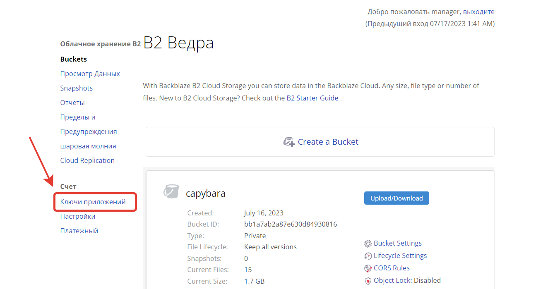This screenshot has width=555, height=289.
Task: Click the Create a Bucket icon
Action: pyautogui.click(x=289, y=142)
